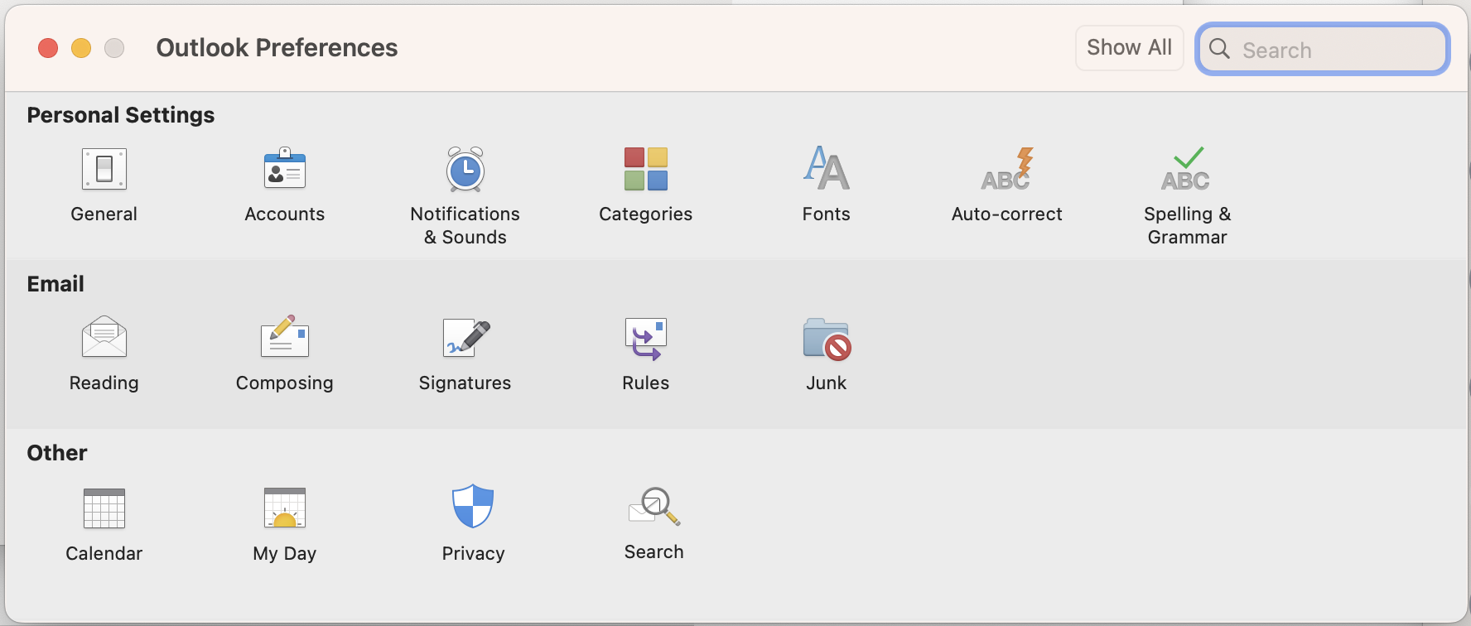Image resolution: width=1471 pixels, height=626 pixels.
Task: Click the Show All button
Action: (1130, 48)
